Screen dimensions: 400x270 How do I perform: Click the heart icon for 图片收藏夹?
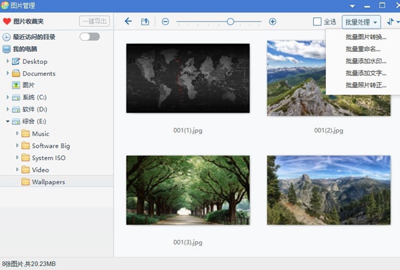(x=7, y=21)
